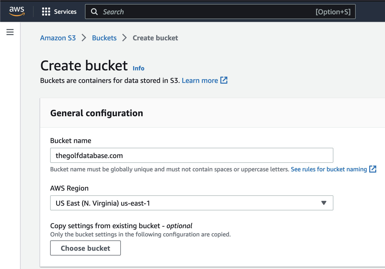The width and height of the screenshot is (385, 269).
Task: Click the Bucket name text field
Action: 191,156
